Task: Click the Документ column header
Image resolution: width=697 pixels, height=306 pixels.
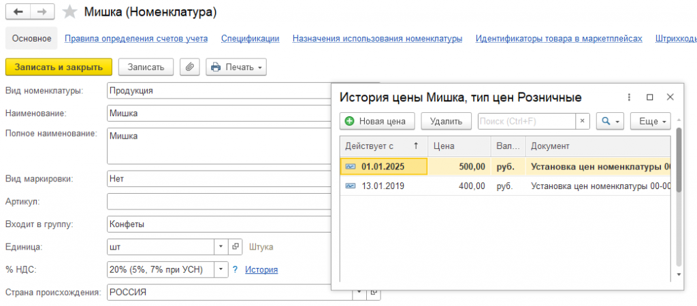Action: click(x=598, y=146)
